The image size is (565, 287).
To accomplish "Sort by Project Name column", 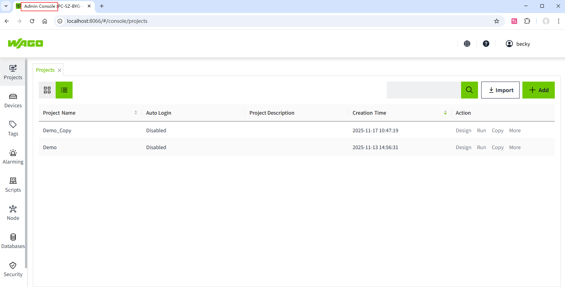I will [x=136, y=113].
